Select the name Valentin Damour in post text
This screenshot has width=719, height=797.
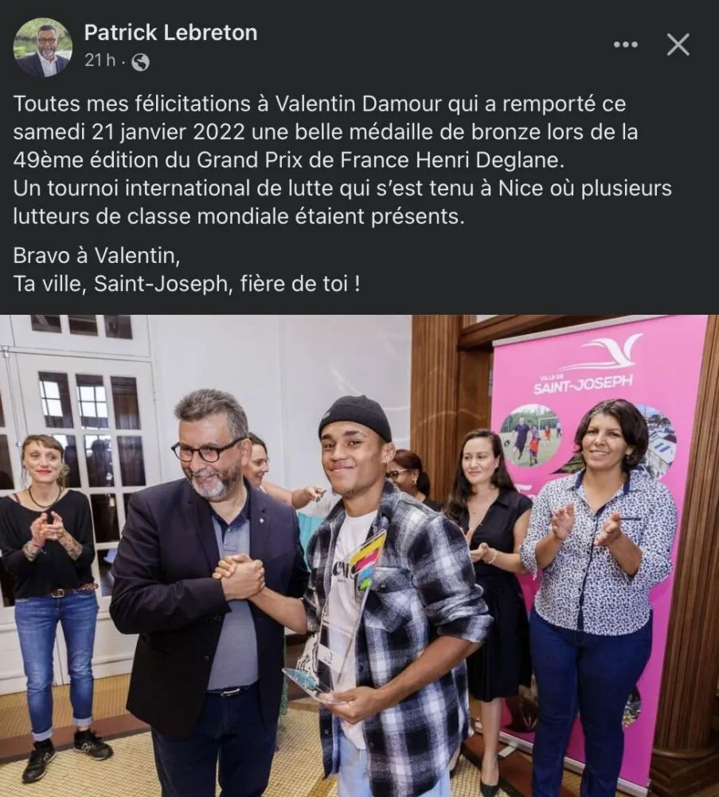pyautogui.click(x=358, y=104)
